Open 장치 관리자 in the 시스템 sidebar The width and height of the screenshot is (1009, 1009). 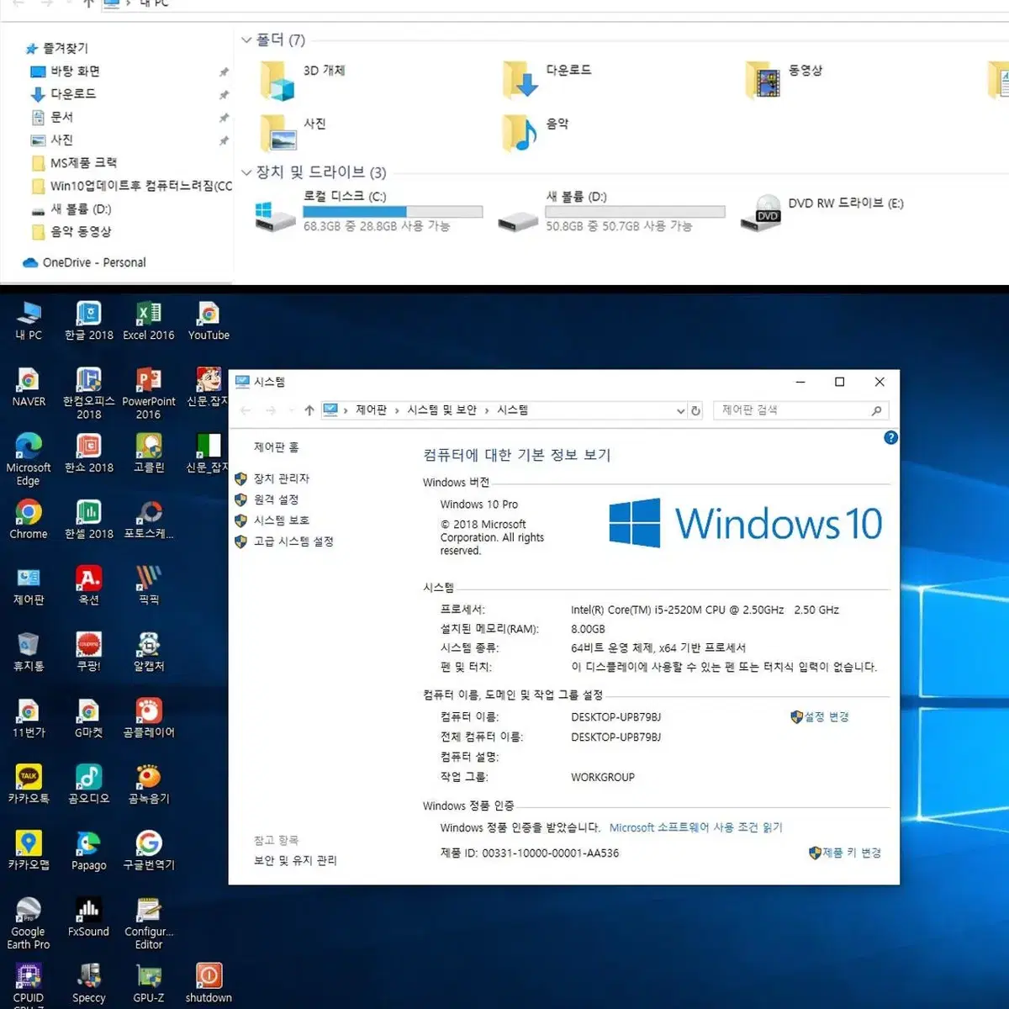coord(282,478)
